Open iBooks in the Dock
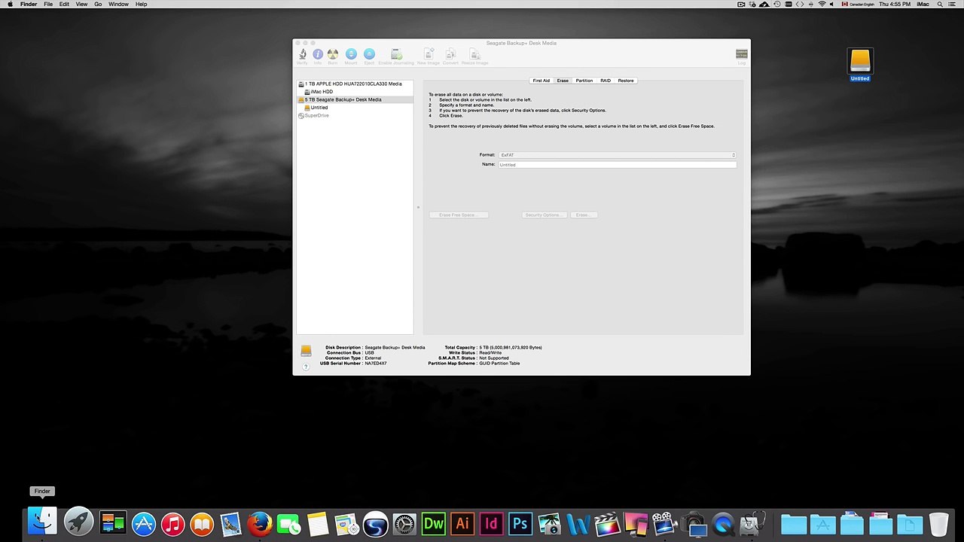 [202, 523]
